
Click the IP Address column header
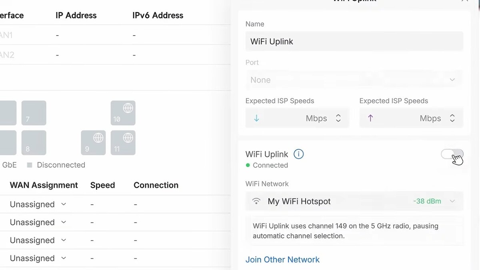tap(76, 16)
